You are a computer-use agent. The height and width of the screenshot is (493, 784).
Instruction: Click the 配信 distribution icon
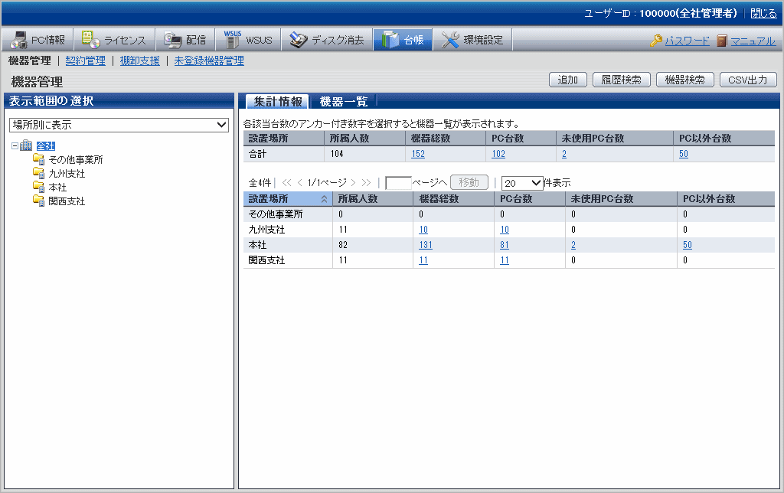pos(173,40)
